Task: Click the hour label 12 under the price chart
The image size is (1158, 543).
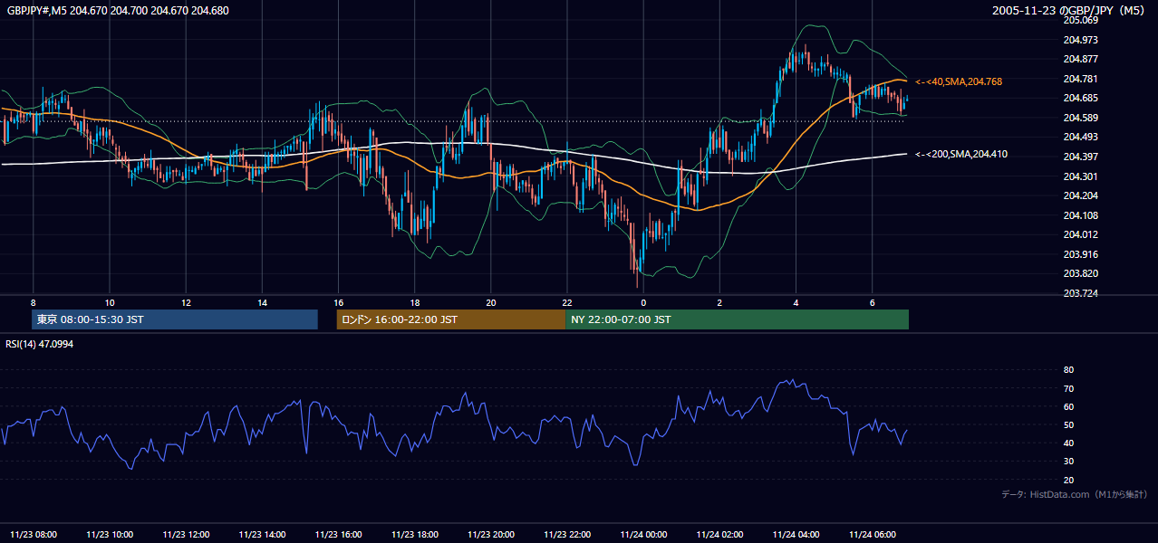Action: pos(186,302)
